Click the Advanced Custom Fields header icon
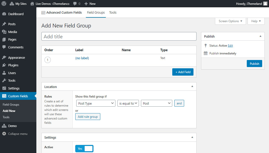The width and height of the screenshot is (269, 153). (x=43, y=13)
